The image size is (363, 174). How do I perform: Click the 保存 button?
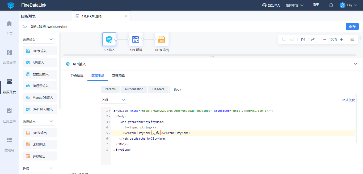click(x=352, y=26)
